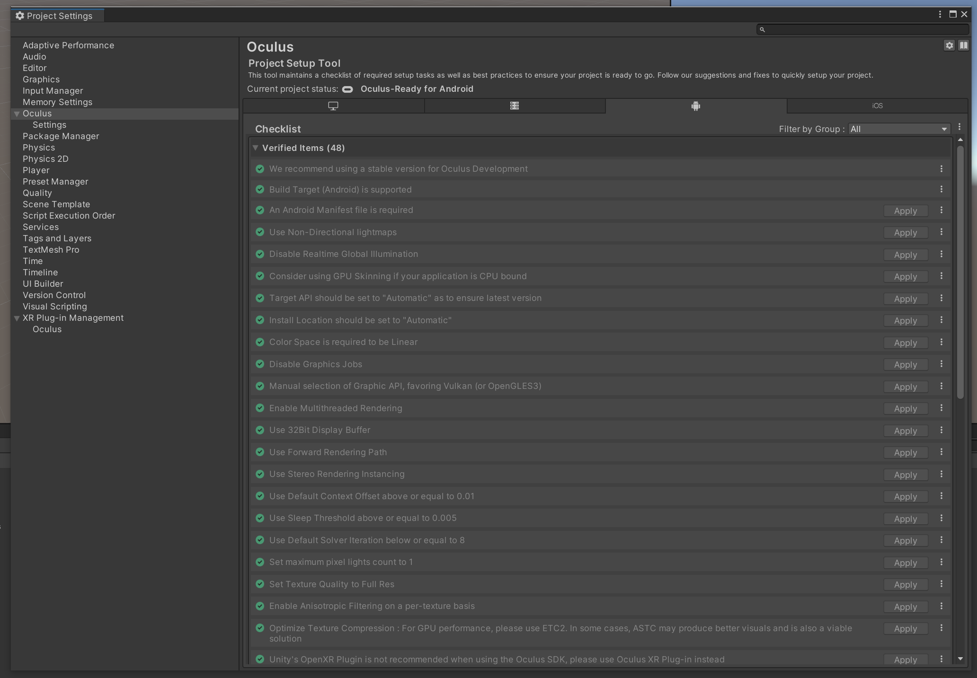The height and width of the screenshot is (678, 977).
Task: Open kebab menu for Disable Graphics Jobs
Action: pyautogui.click(x=941, y=364)
